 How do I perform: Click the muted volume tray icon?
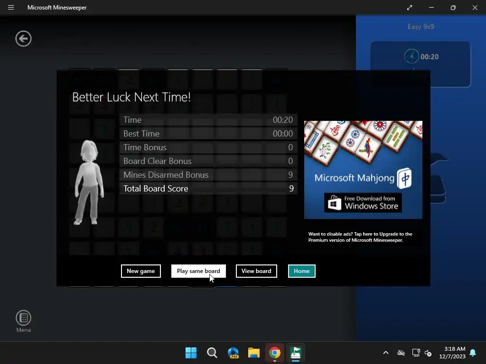click(x=428, y=353)
